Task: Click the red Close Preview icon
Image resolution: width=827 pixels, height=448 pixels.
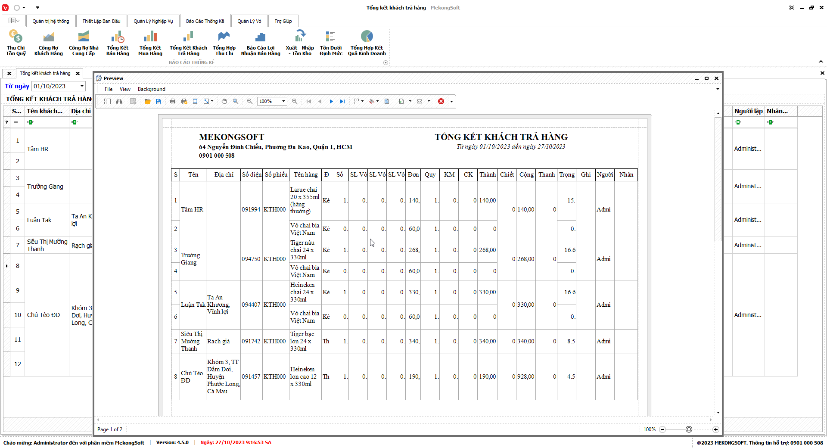Action: point(441,101)
